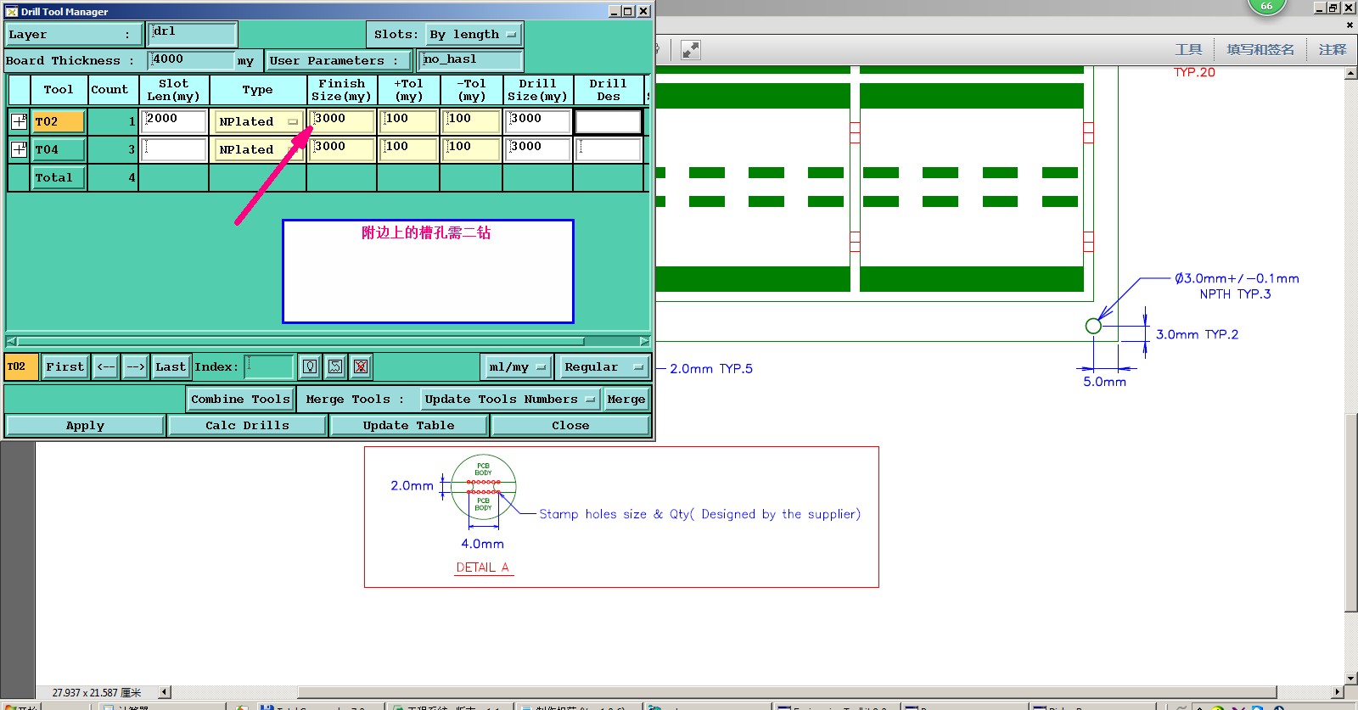Click T04 Drill Des empty field
The image size is (1358, 710).
pyautogui.click(x=609, y=149)
